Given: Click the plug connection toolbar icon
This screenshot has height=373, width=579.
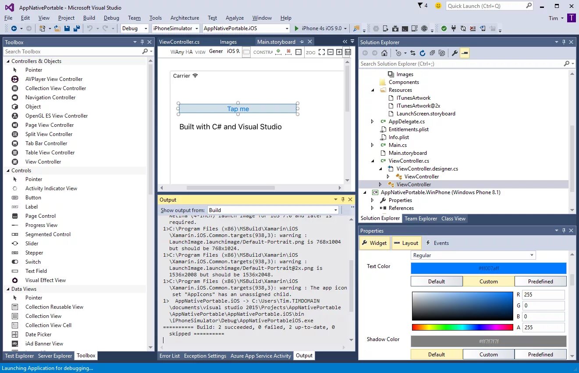Looking at the screenshot, I should pyautogui.click(x=454, y=28).
